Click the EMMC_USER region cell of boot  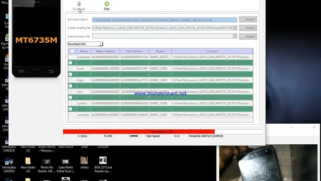[160, 68]
